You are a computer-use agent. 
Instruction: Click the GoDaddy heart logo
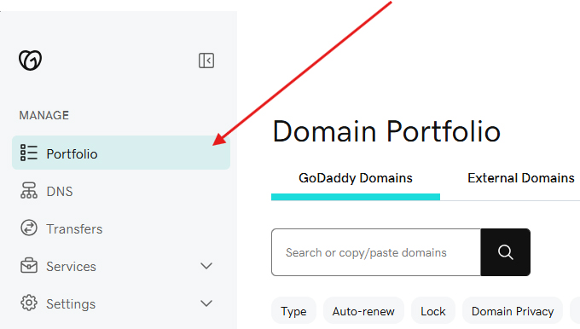tap(31, 61)
